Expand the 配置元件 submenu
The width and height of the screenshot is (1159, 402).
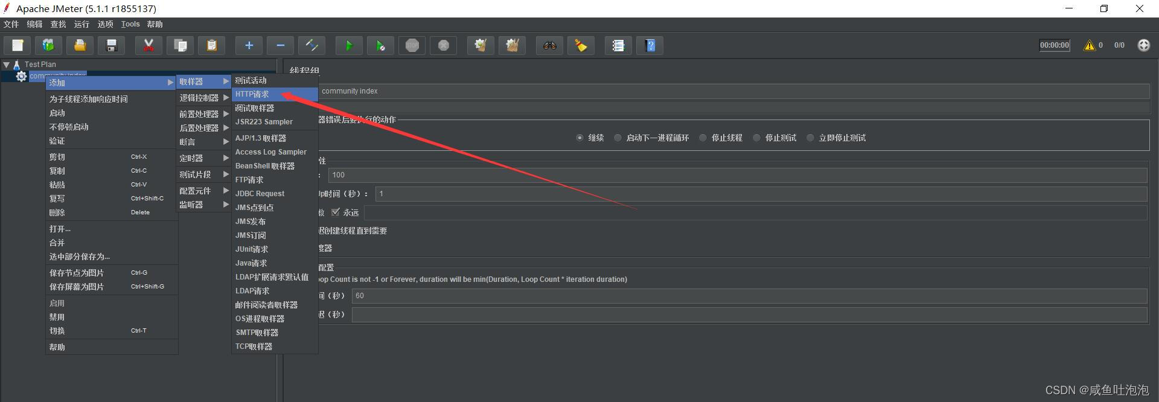pos(204,191)
